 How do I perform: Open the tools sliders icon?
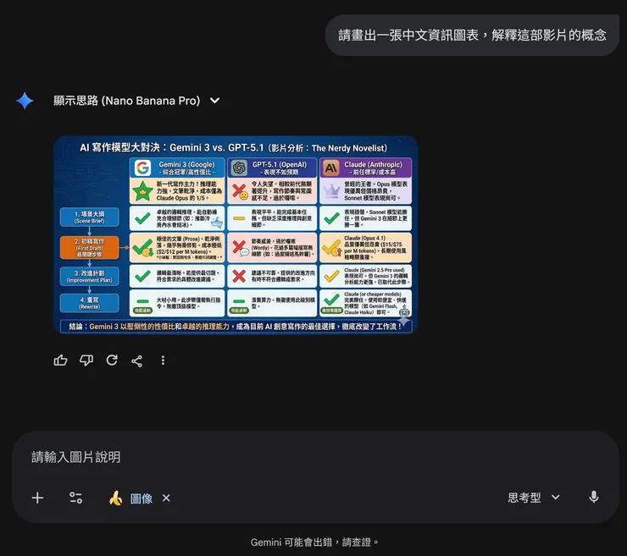point(76,498)
